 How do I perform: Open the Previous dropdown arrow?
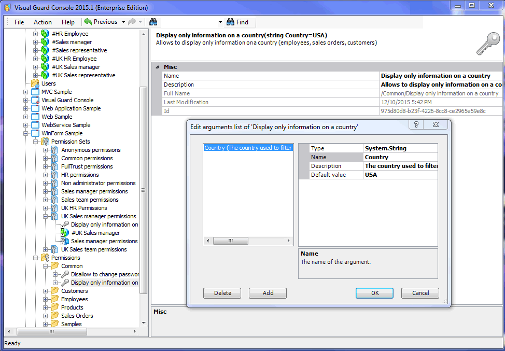coord(123,22)
